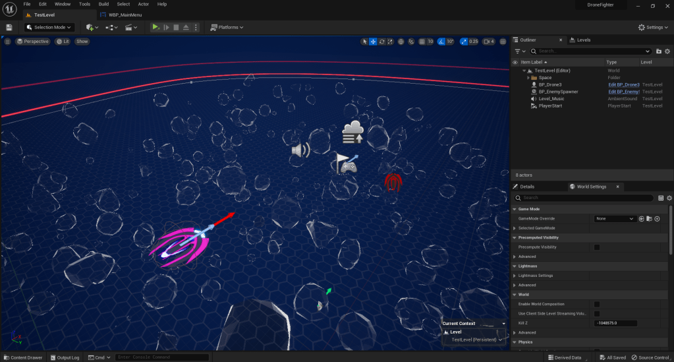Click the Edit BP_Drone3 link
This screenshot has height=362, width=674.
coord(623,84)
